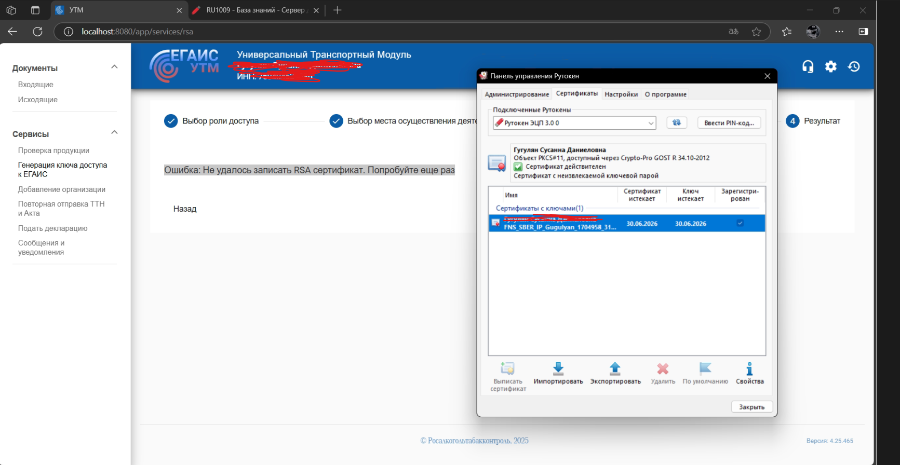Open the browser workspaces icon

point(11,10)
